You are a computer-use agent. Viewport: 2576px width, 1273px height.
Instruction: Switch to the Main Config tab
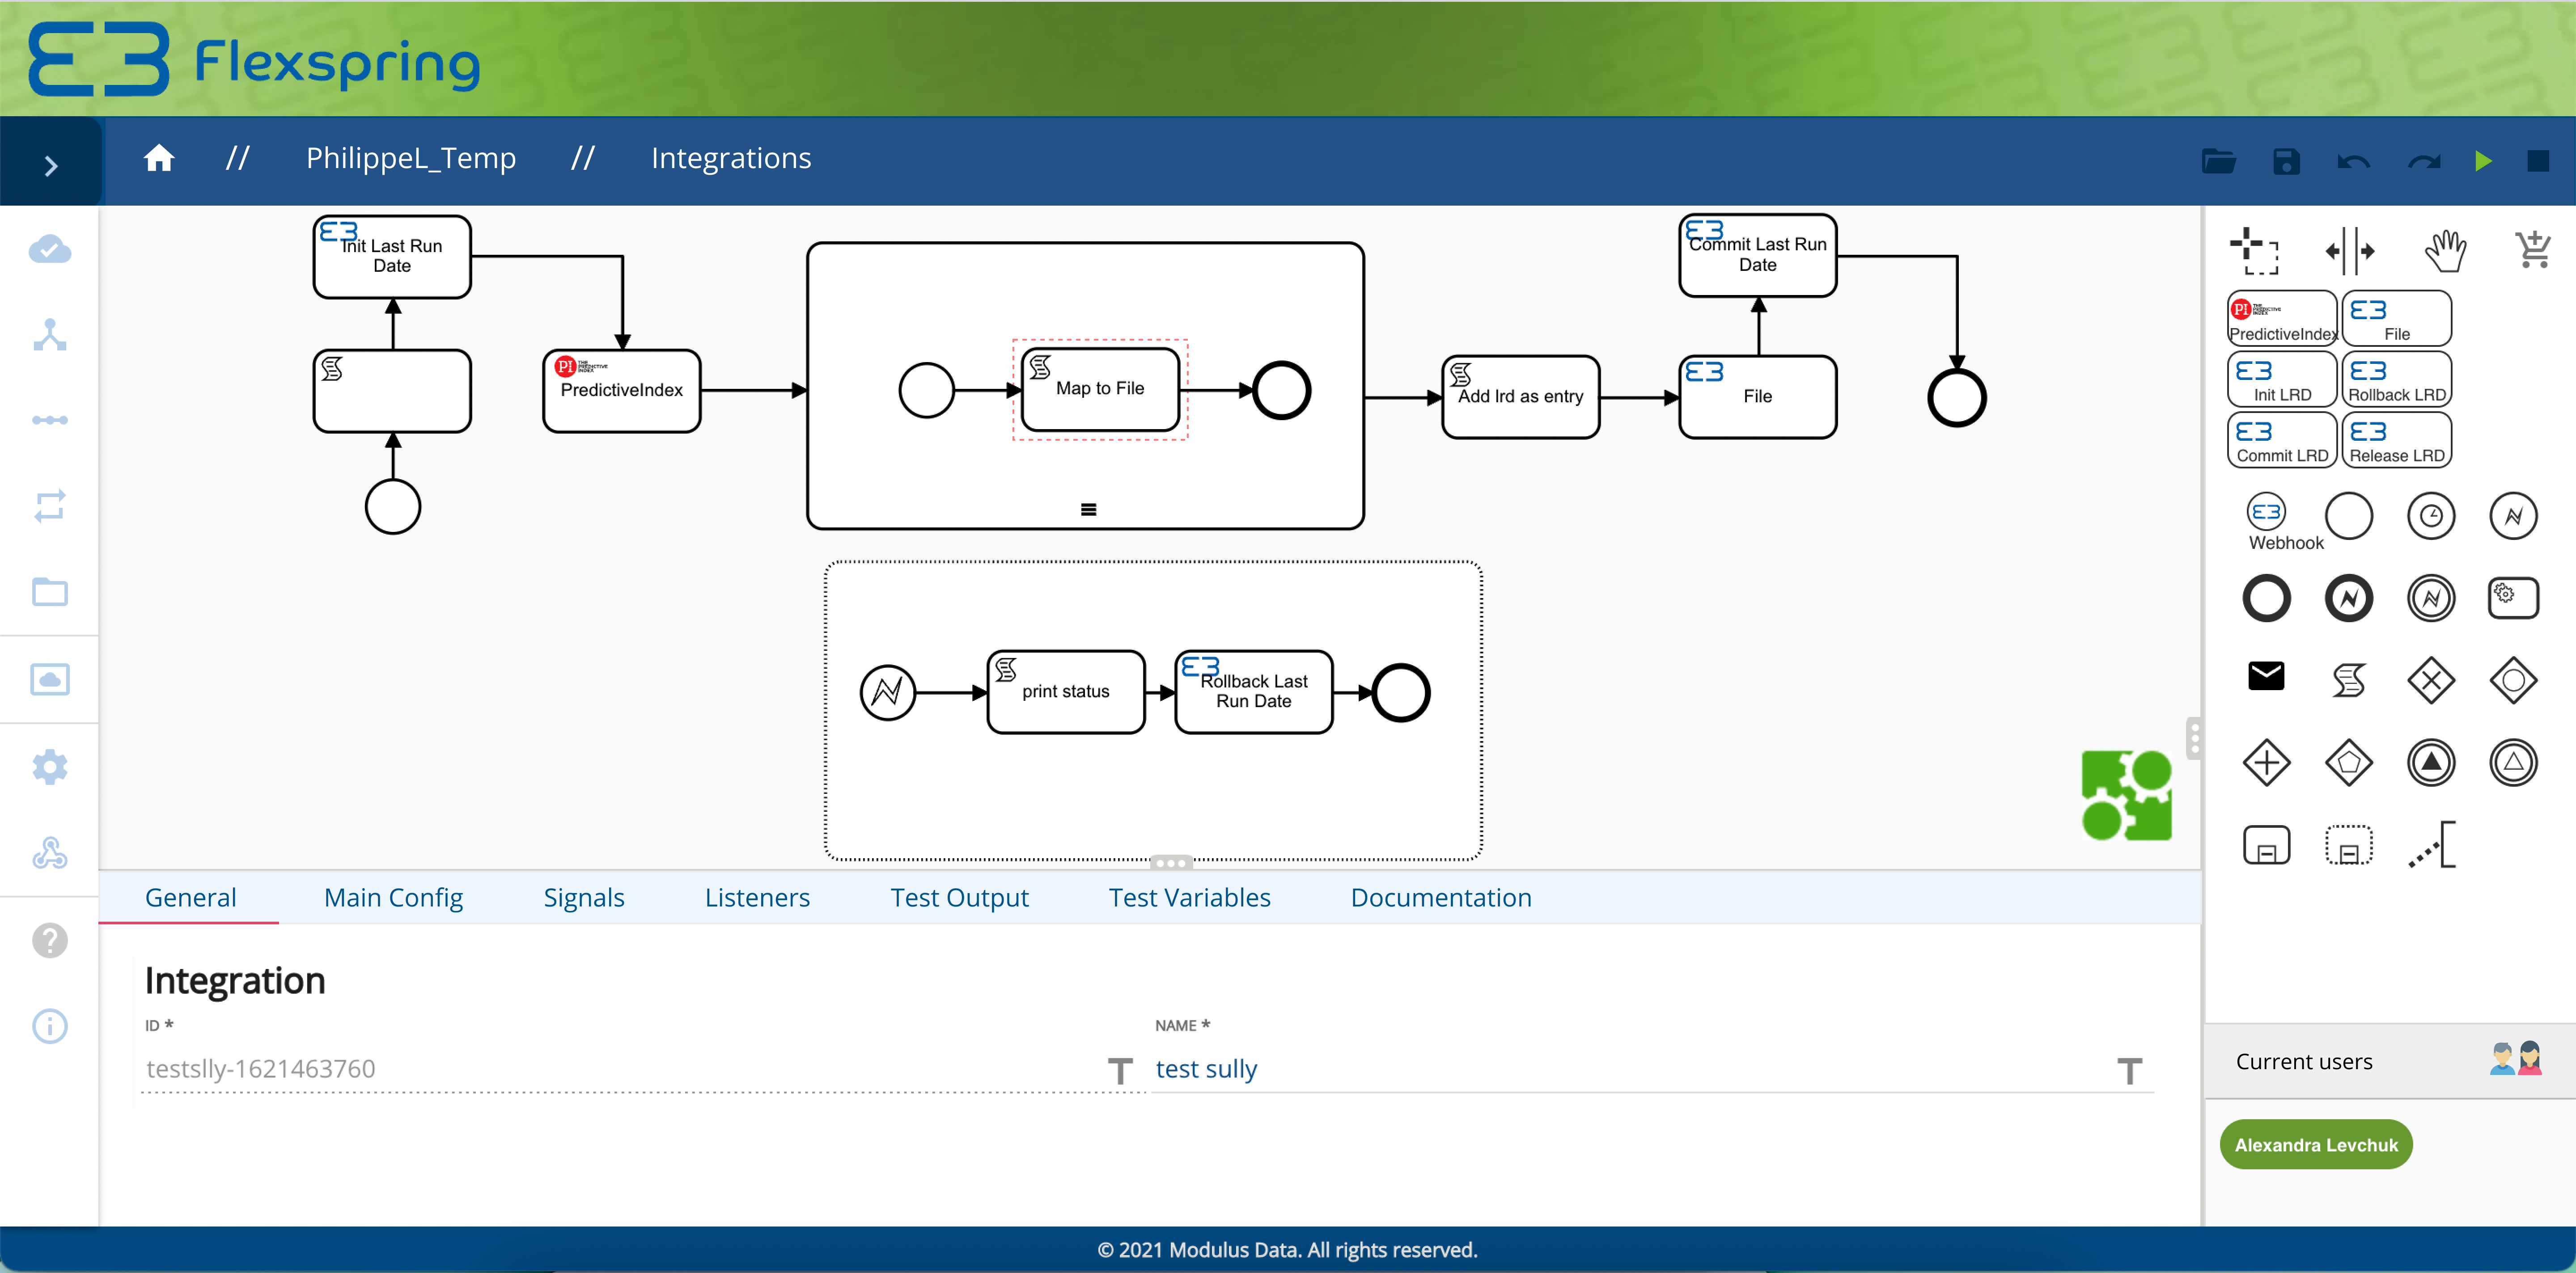pyautogui.click(x=394, y=898)
